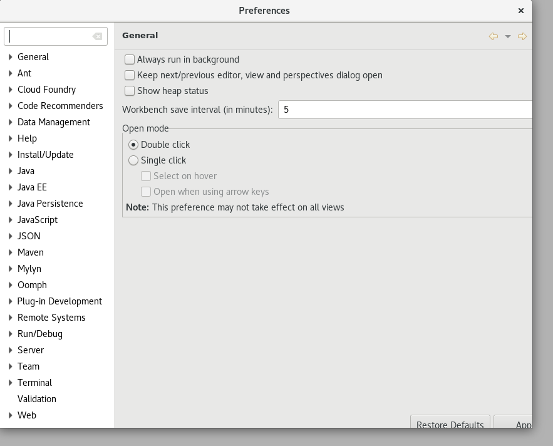Enable Always run in background
The width and height of the screenshot is (553, 446).
pyautogui.click(x=130, y=60)
